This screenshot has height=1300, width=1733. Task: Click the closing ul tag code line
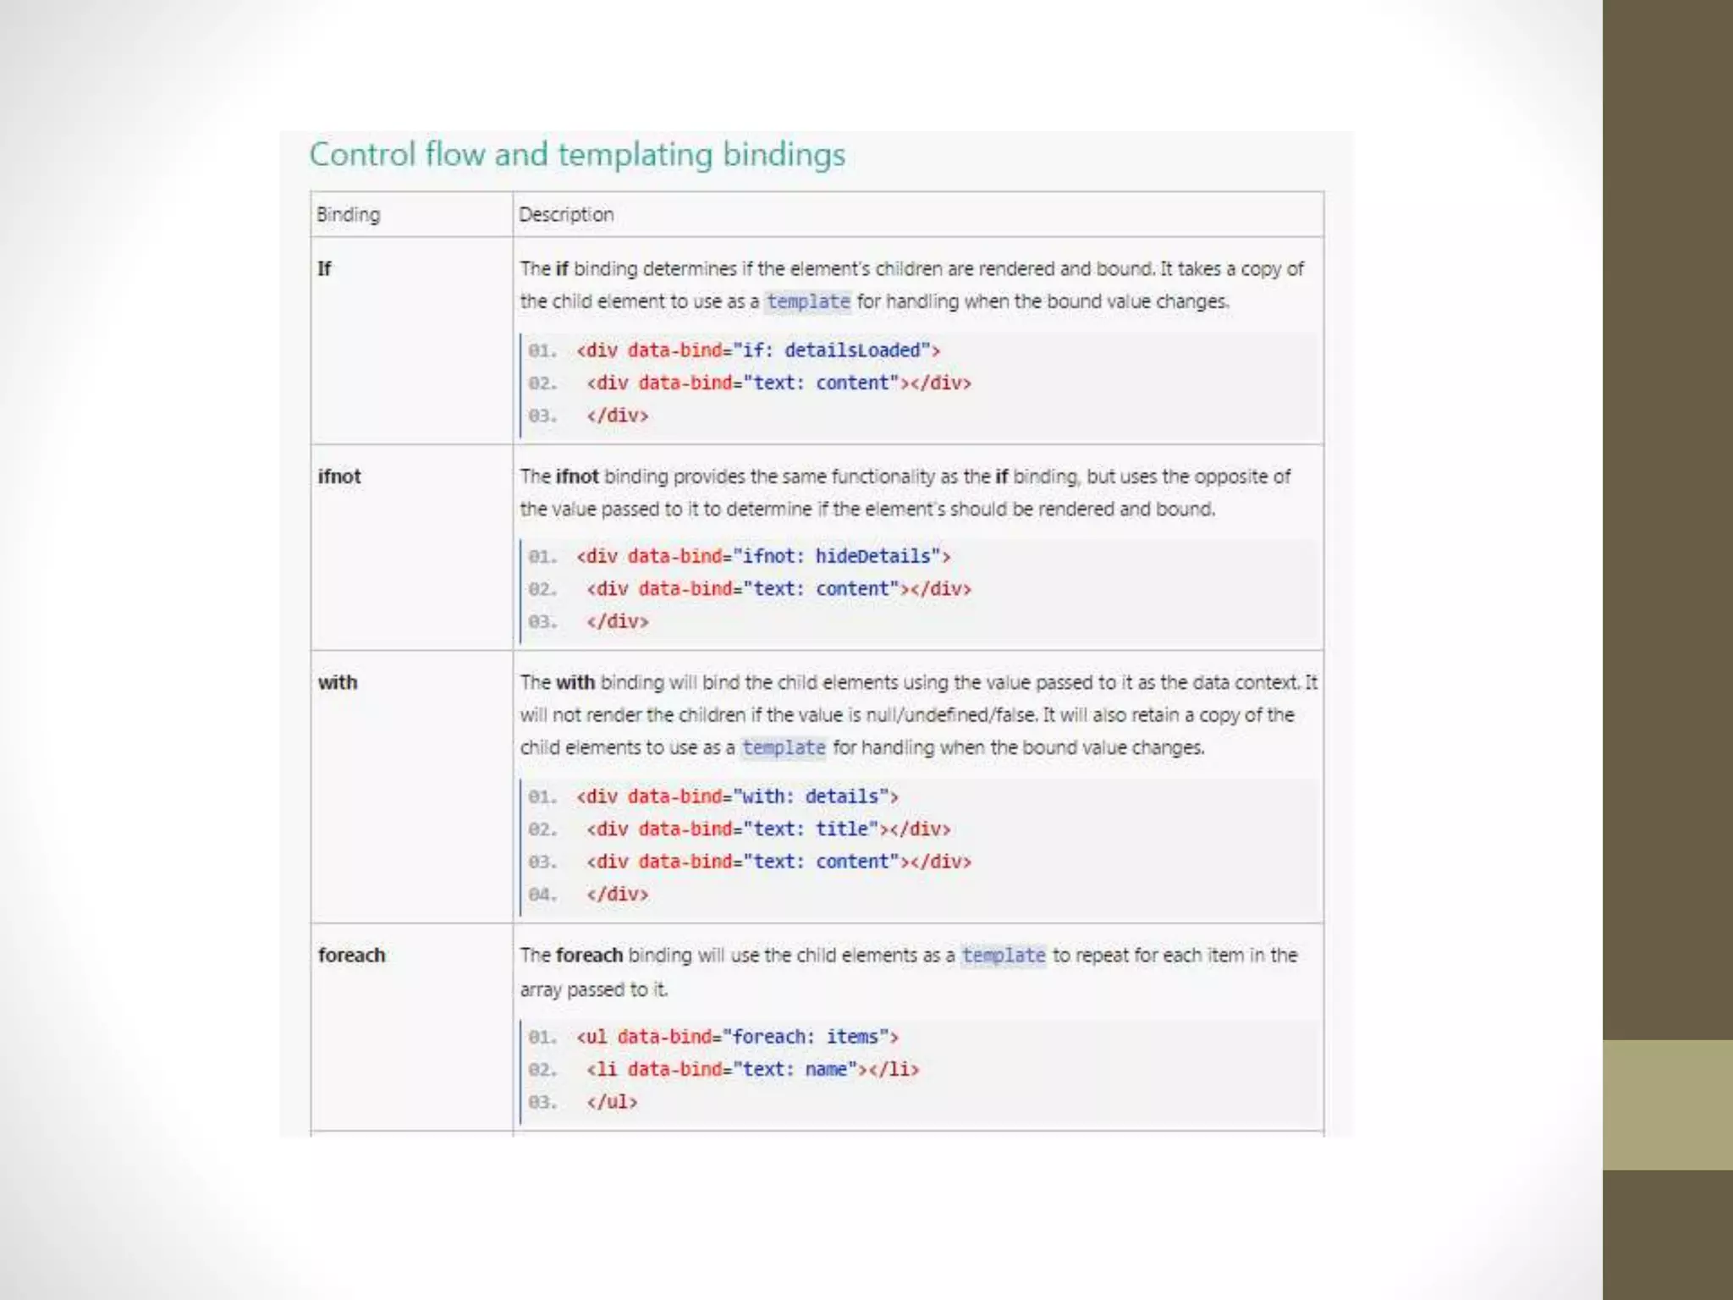[612, 1102]
